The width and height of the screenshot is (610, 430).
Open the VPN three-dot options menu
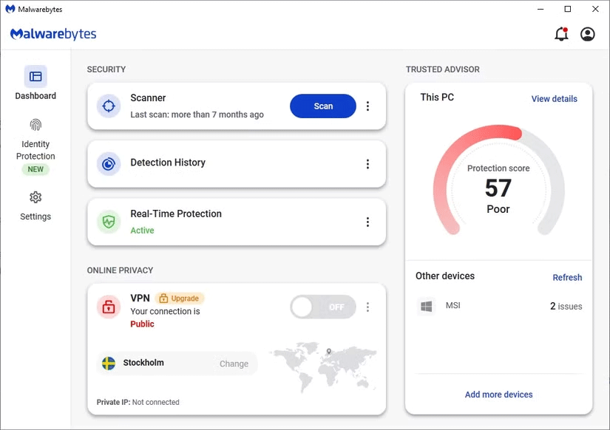[367, 307]
